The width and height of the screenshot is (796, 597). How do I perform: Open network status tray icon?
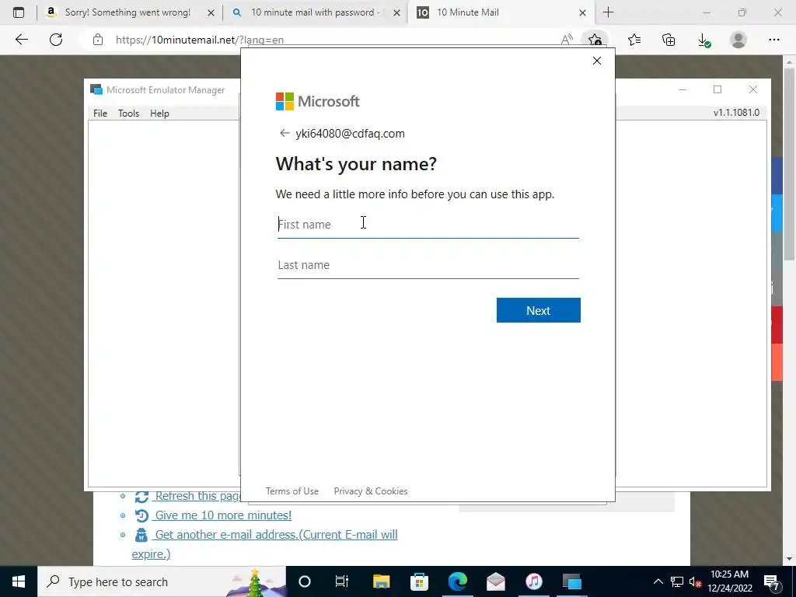point(677,581)
